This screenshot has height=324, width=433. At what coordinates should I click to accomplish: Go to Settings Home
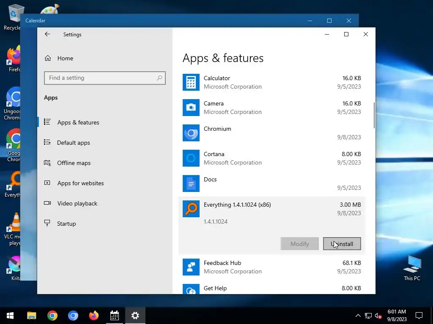pos(65,58)
